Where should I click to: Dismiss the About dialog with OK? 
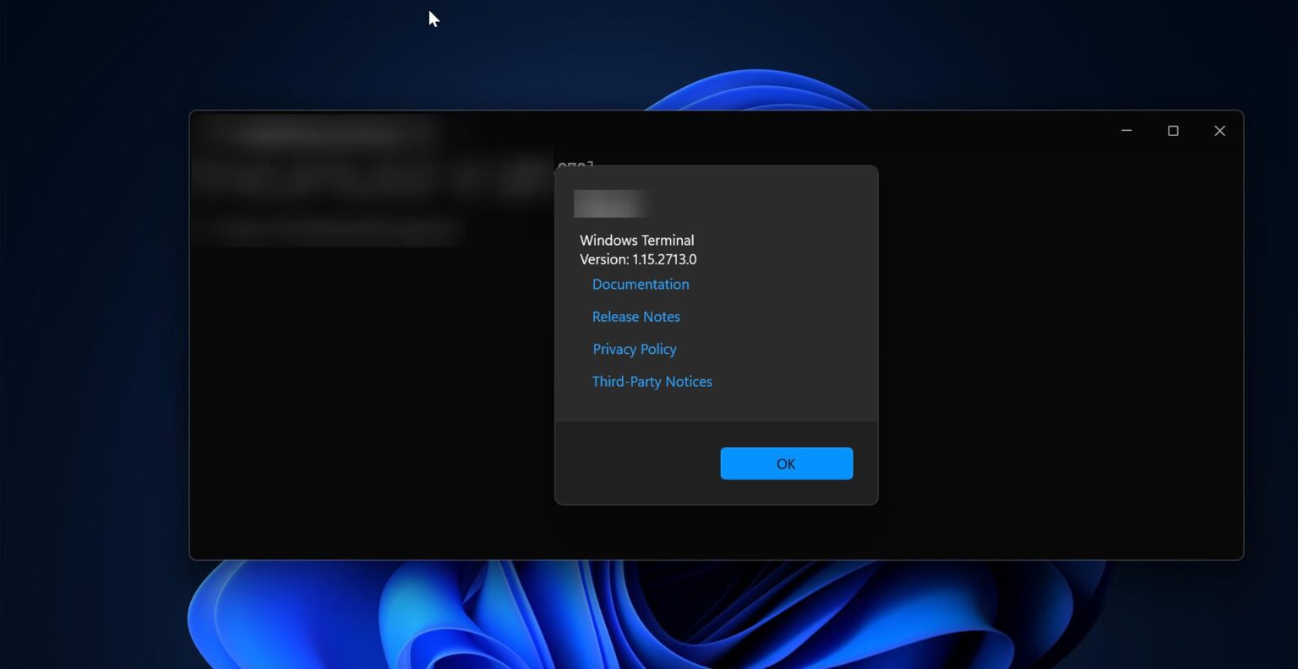tap(785, 463)
